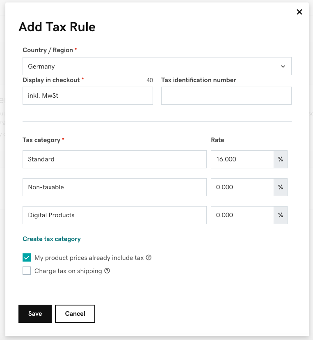Edit the Digital Products category name field
Viewport: 313px width, 340px height.
click(114, 215)
